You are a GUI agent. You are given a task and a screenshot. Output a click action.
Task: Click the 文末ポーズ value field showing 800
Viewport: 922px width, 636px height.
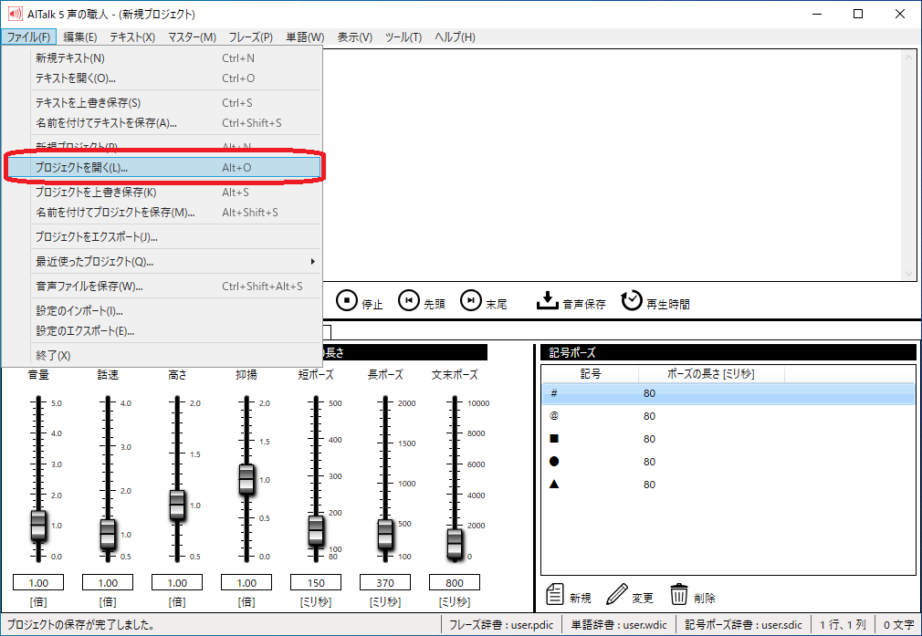pos(455,582)
